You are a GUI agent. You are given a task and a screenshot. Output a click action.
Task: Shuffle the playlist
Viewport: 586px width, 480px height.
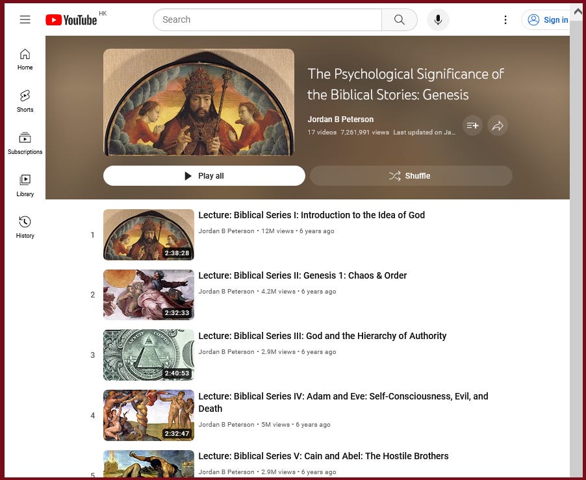pos(411,175)
